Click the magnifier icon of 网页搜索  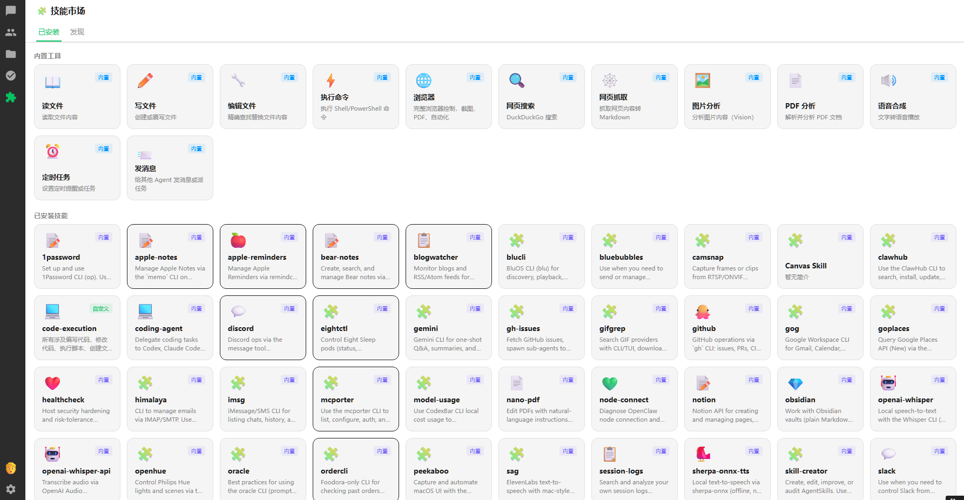517,81
